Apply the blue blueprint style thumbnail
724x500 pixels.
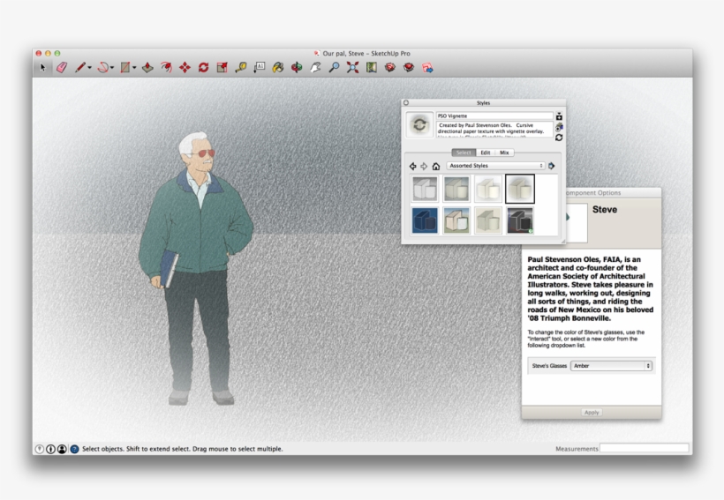tap(425, 220)
